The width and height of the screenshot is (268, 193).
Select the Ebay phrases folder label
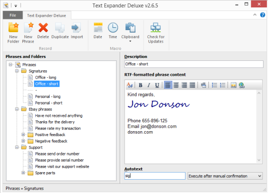[x=40, y=109]
